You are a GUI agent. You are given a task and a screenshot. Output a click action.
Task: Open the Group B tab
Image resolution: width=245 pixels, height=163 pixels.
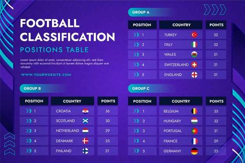pos(32,88)
